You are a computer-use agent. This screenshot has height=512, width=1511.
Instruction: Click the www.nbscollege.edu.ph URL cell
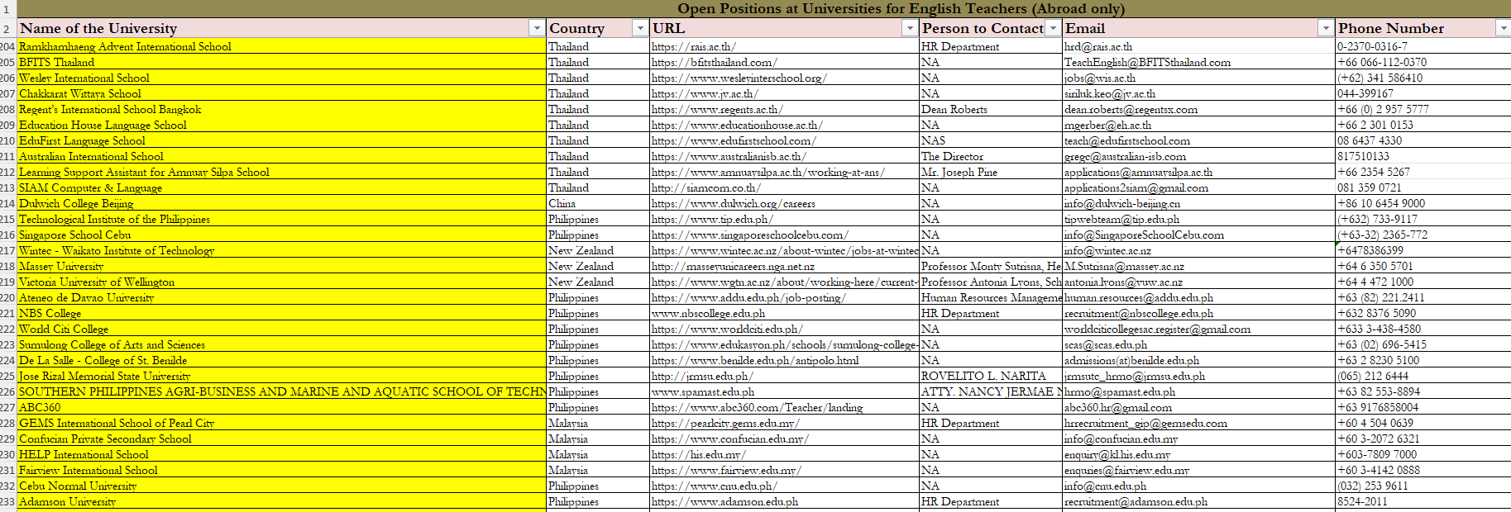784,313
